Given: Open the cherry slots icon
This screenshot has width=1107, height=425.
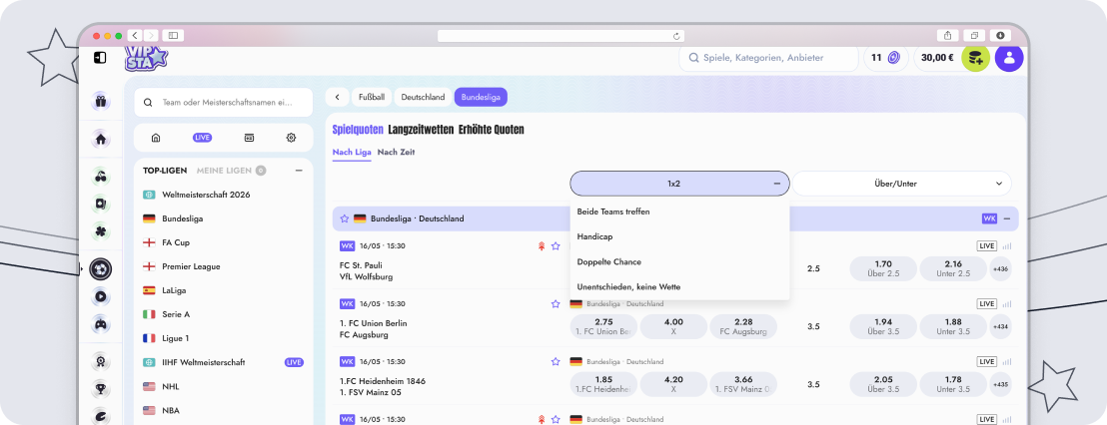Looking at the screenshot, I should pyautogui.click(x=101, y=177).
